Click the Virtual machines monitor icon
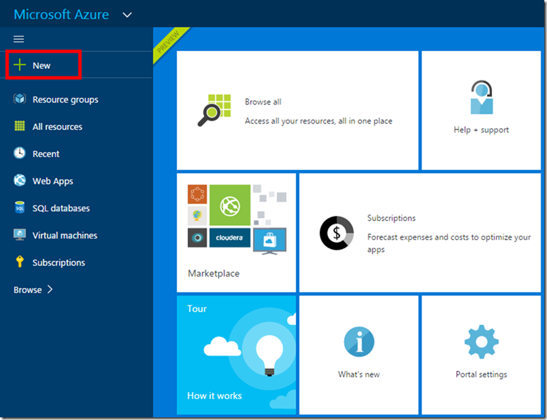547x420 pixels. coord(20,234)
